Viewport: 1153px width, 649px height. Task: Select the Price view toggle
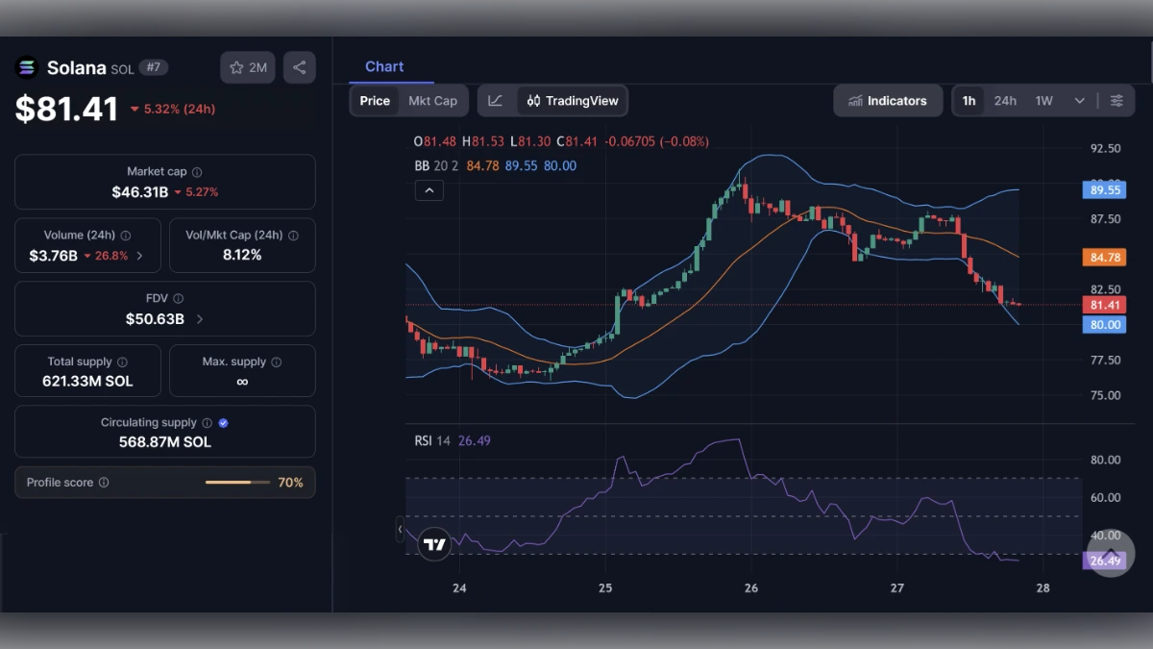(375, 100)
